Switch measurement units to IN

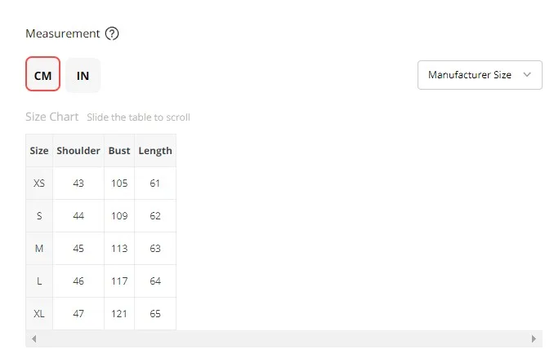pyautogui.click(x=83, y=75)
